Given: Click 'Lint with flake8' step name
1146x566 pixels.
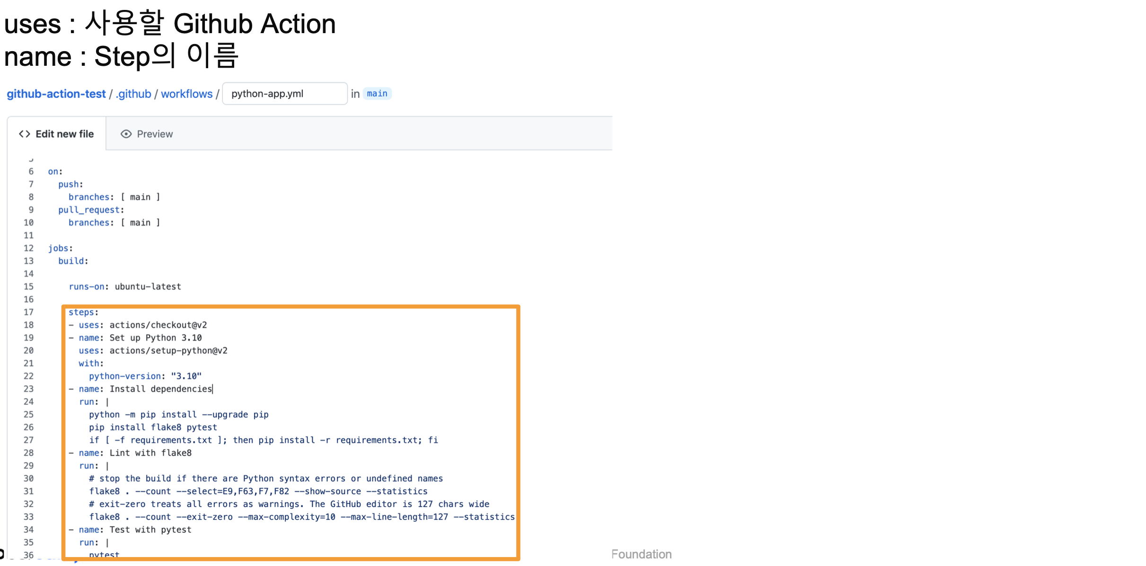Looking at the screenshot, I should (x=150, y=452).
